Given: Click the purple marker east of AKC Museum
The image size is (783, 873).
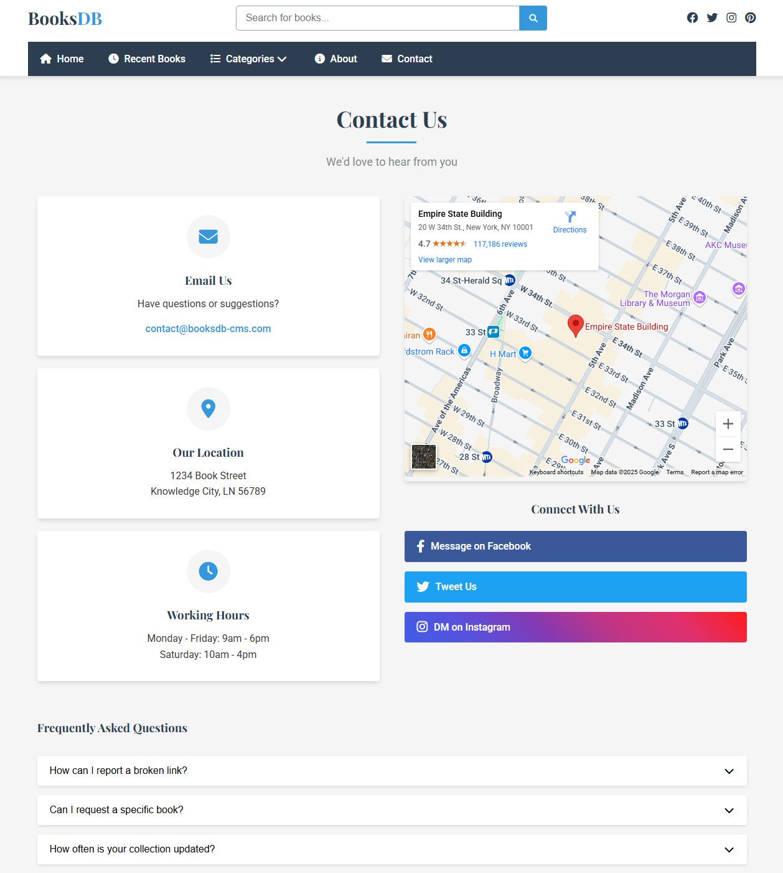Looking at the screenshot, I should [739, 289].
